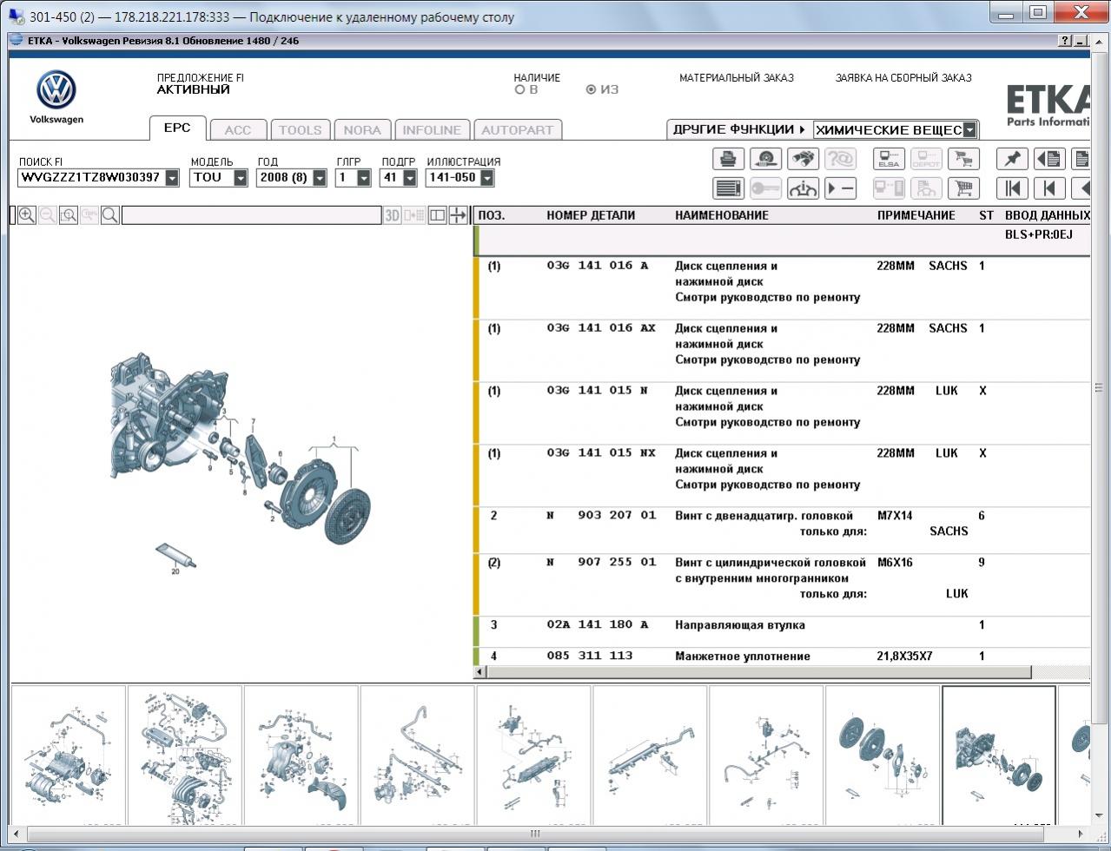
Task: Select part number 03G 141 016 AX
Action: tap(601, 328)
